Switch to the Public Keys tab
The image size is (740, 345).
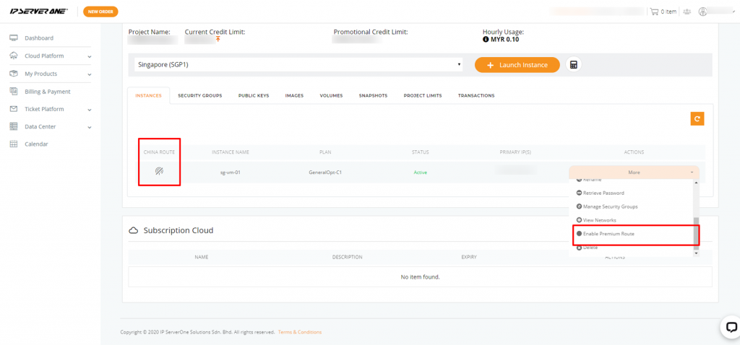[254, 96]
